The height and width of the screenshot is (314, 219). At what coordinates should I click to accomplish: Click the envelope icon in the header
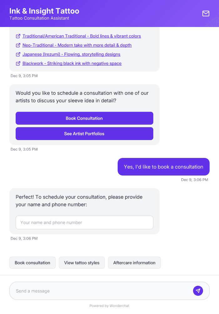(x=206, y=14)
